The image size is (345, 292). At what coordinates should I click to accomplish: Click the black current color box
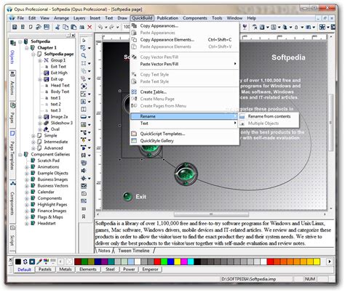pyautogui.click(x=18, y=261)
